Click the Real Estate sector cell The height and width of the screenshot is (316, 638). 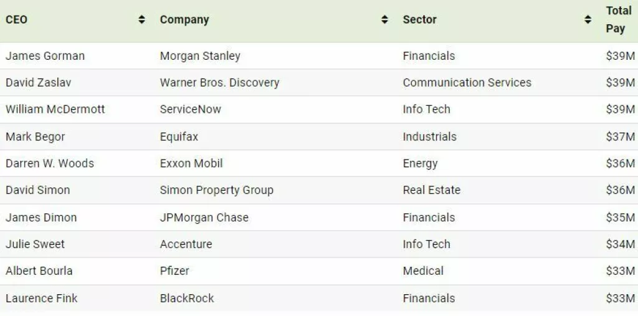click(431, 191)
